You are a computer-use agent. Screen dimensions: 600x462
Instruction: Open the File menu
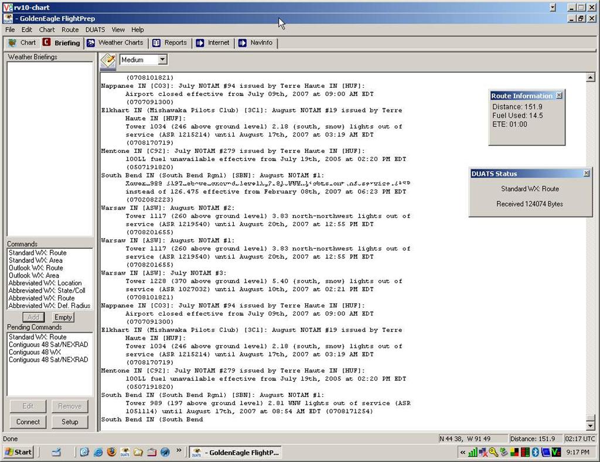coord(10,29)
